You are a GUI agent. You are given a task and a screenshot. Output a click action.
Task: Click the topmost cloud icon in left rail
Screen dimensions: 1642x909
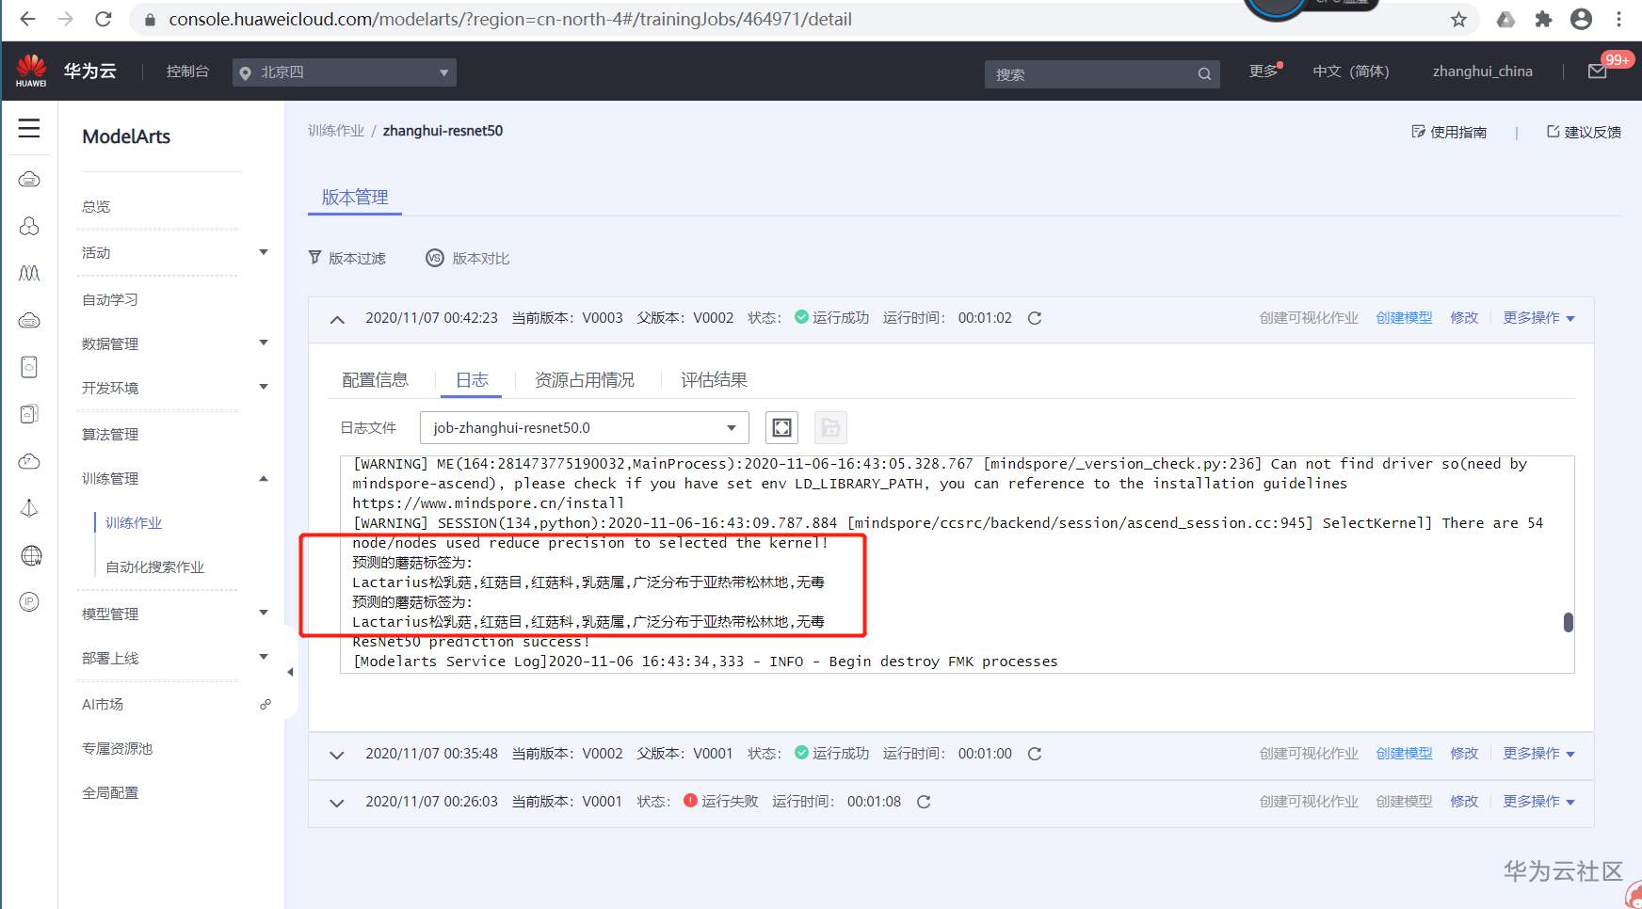[29, 179]
